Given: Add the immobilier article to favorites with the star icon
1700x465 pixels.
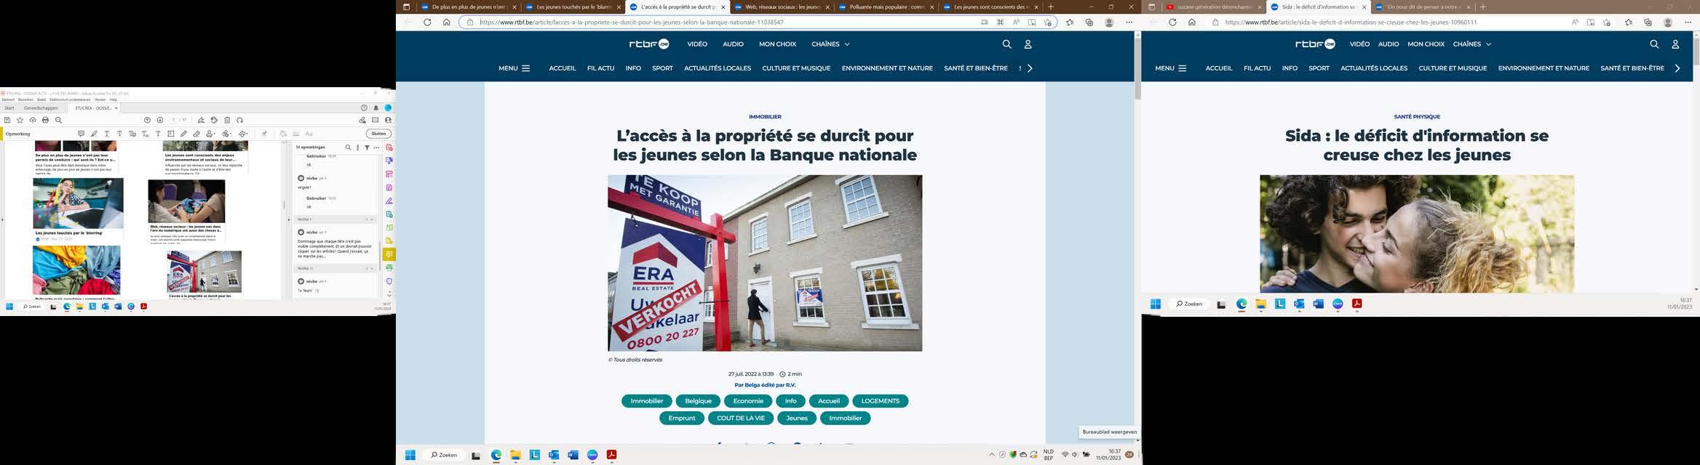Looking at the screenshot, I should click(x=1048, y=23).
